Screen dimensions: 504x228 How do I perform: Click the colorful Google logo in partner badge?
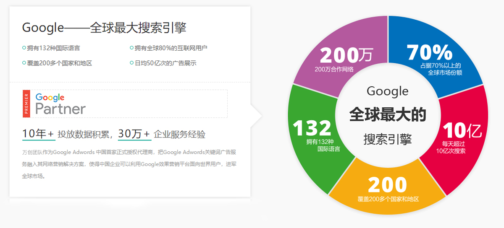click(50, 97)
